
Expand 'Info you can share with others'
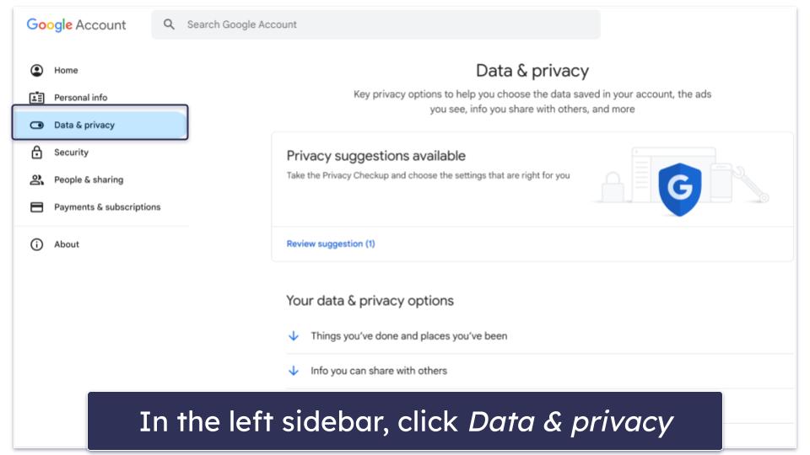(294, 371)
